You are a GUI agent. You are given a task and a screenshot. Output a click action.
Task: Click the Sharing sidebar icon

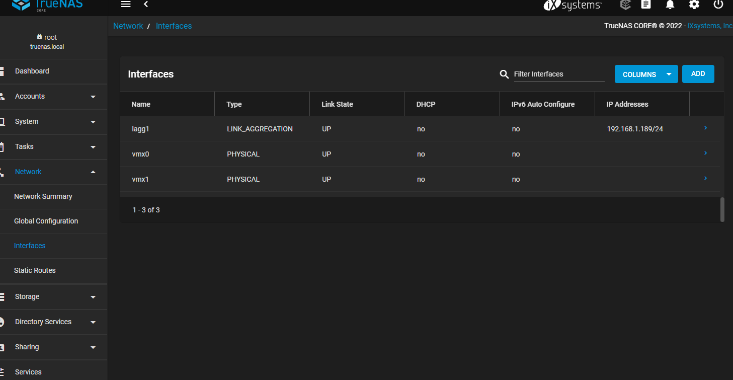click(2, 347)
